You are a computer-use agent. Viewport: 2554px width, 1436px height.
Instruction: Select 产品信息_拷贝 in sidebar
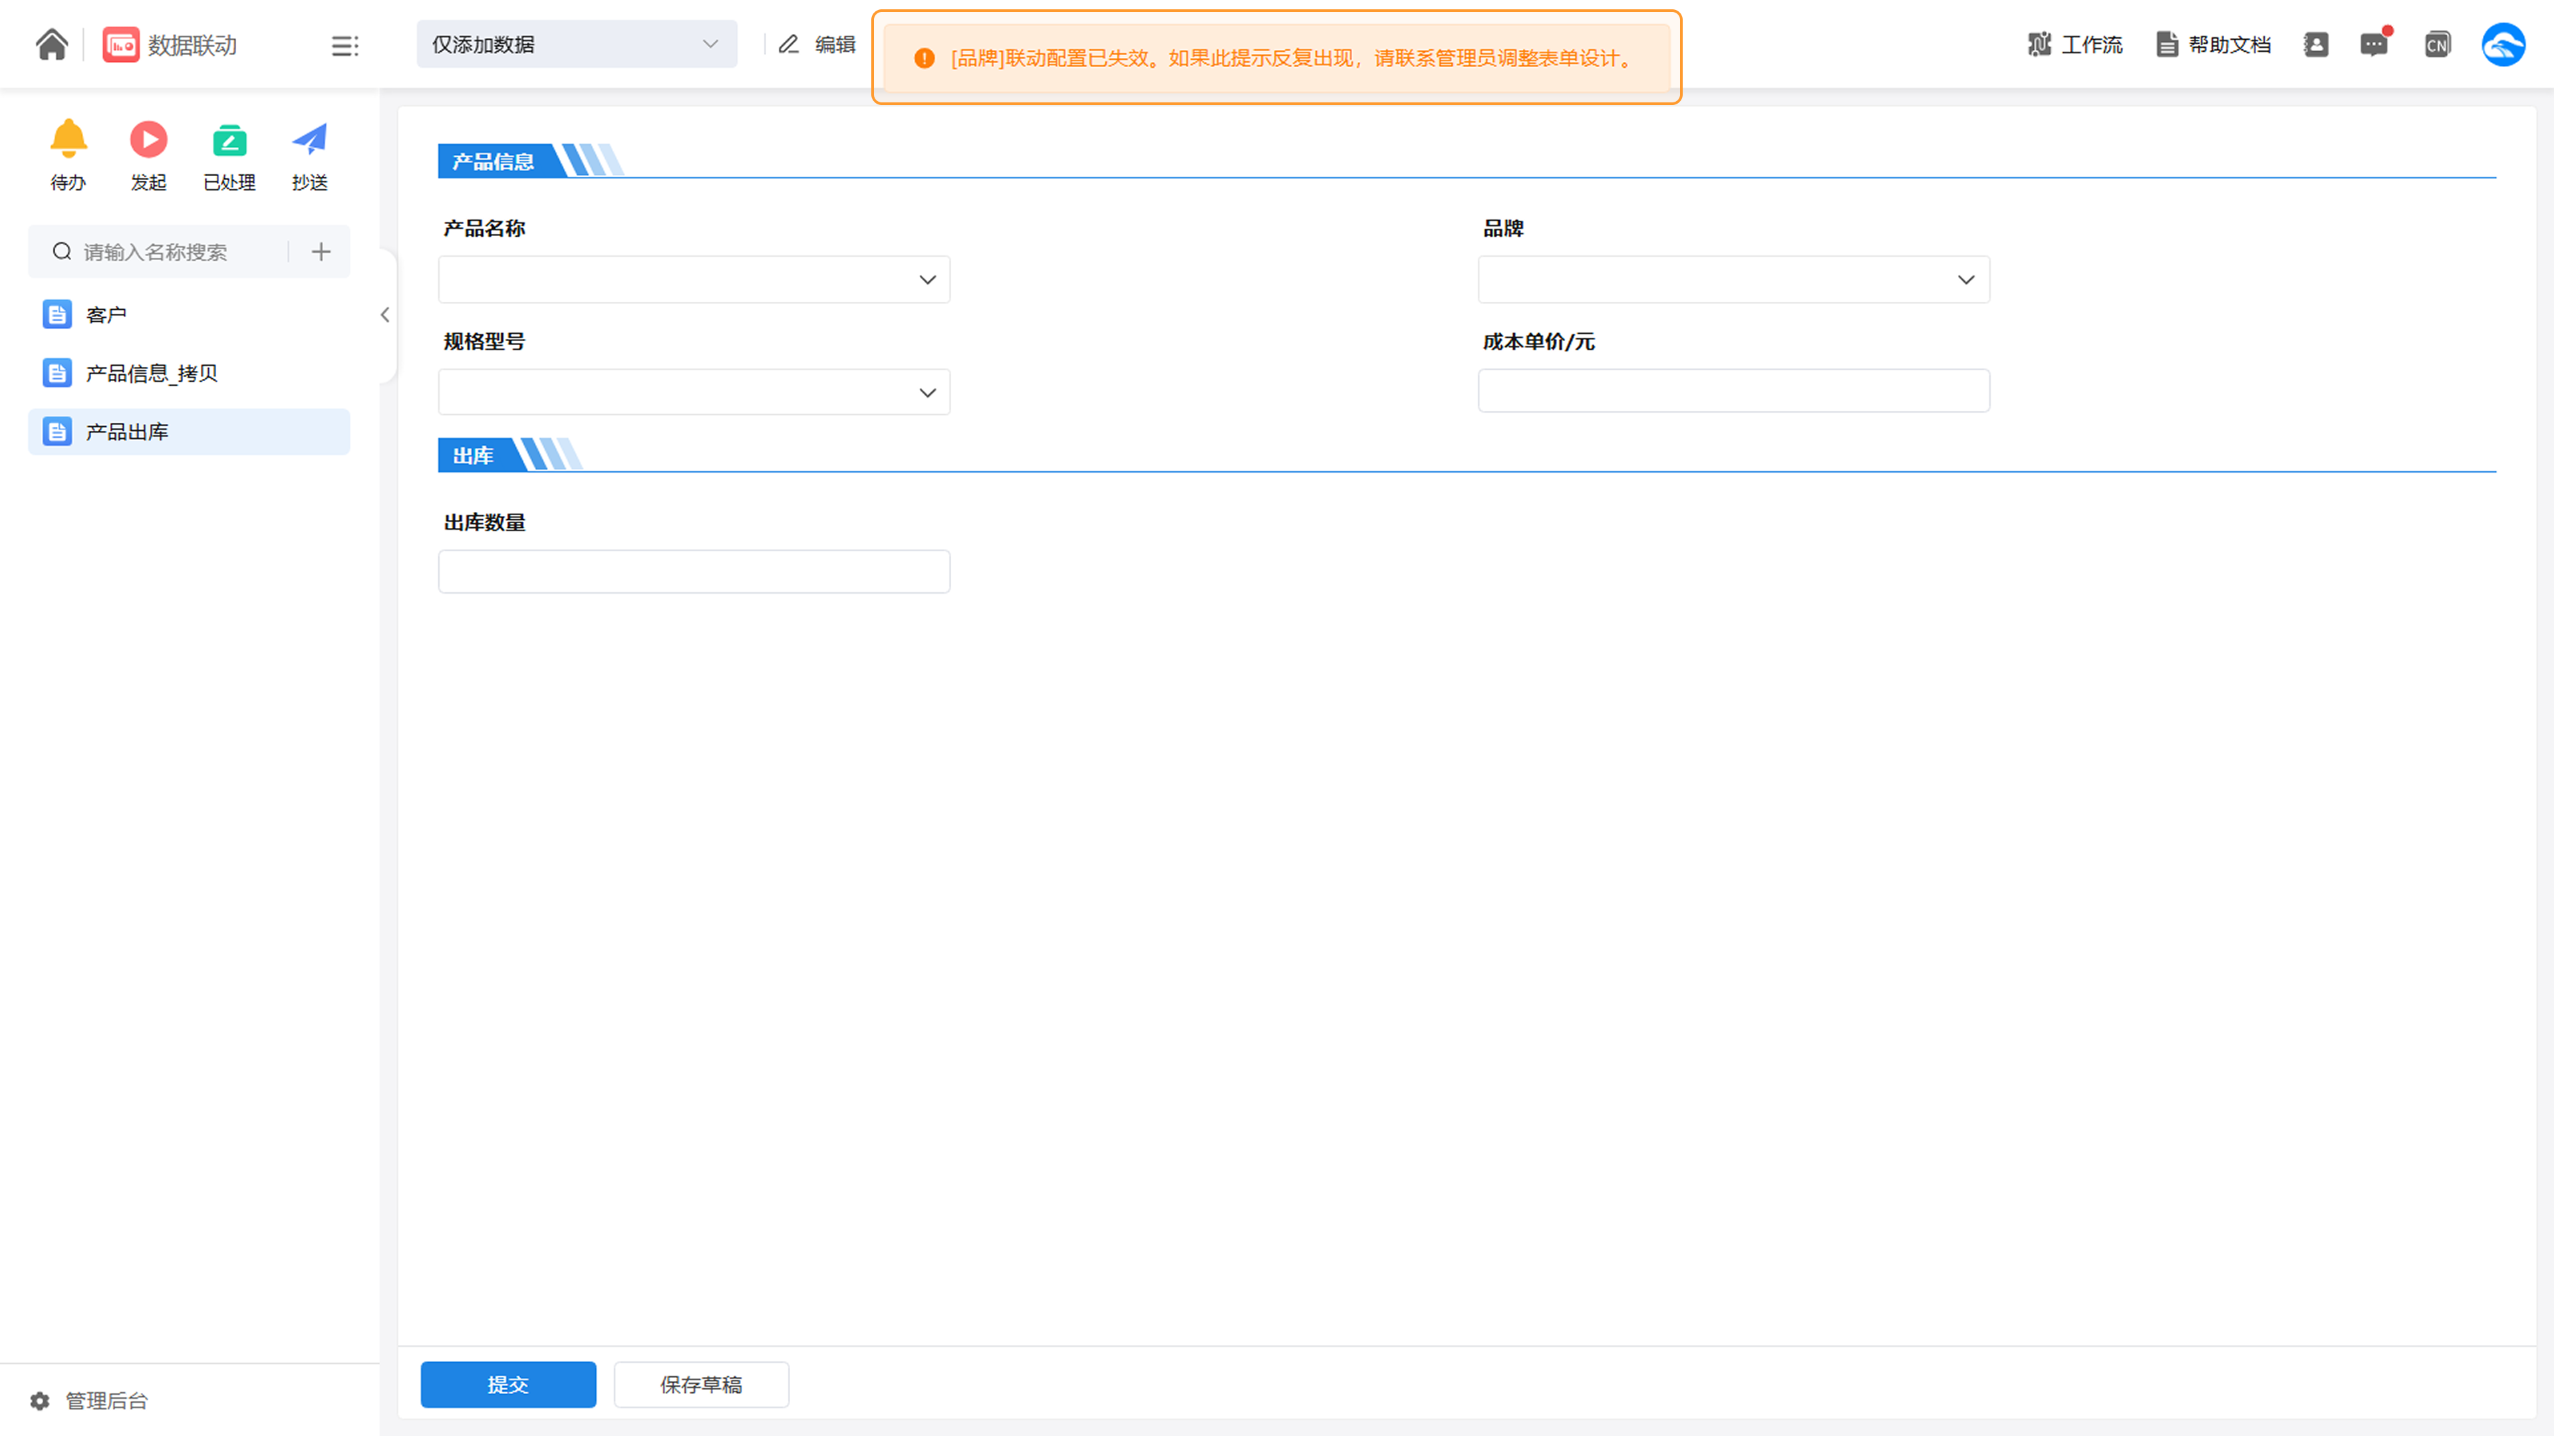point(152,374)
